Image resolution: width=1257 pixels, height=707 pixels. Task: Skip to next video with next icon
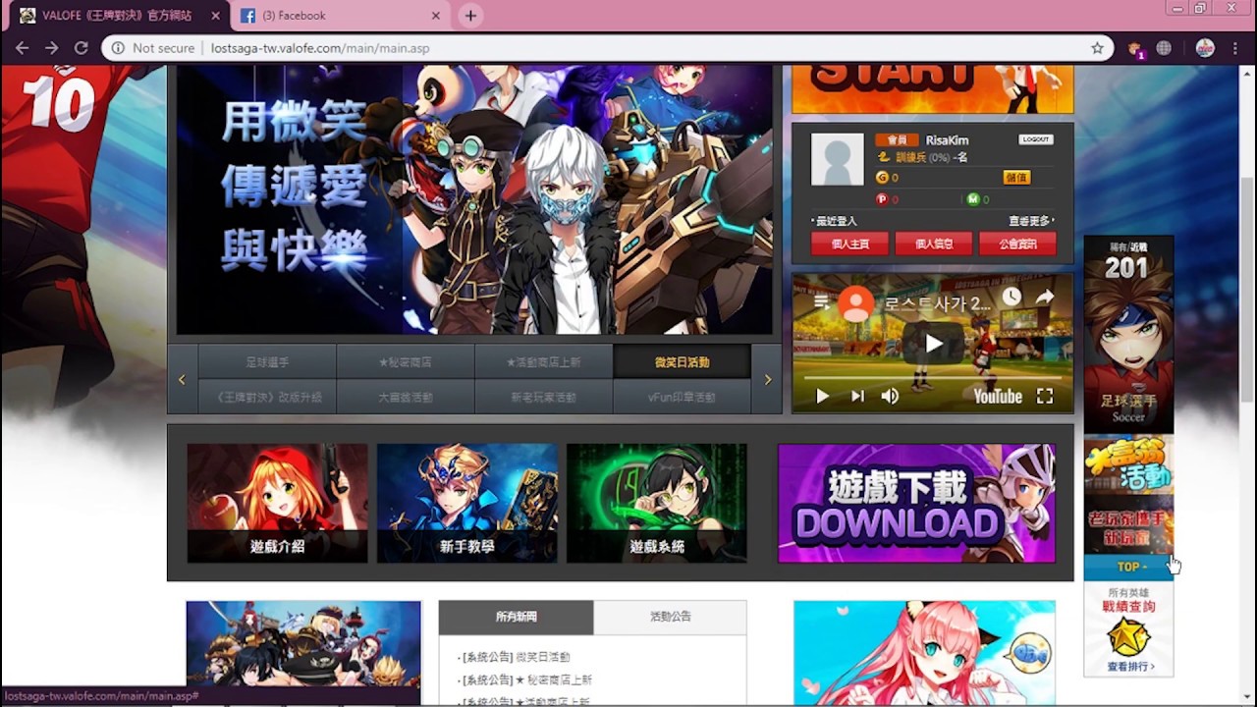point(857,396)
